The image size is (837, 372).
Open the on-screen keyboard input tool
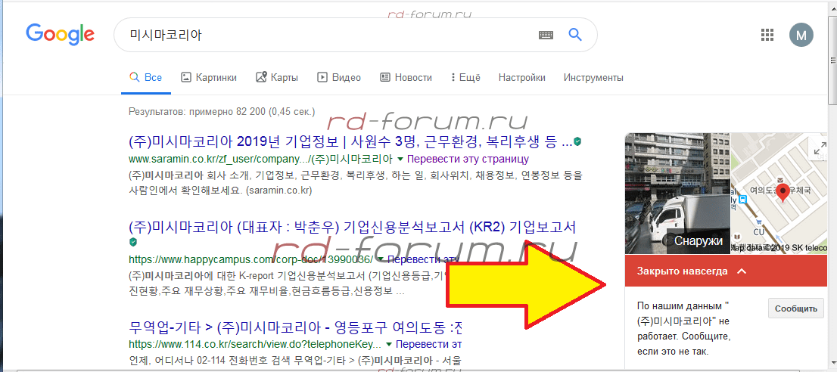[x=546, y=35]
